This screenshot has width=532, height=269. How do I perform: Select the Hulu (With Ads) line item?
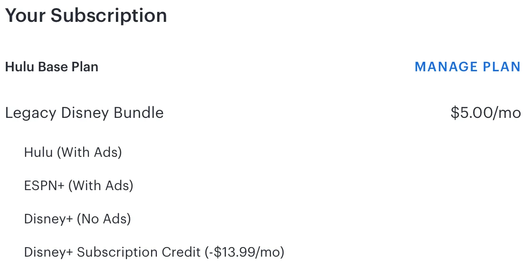(73, 152)
